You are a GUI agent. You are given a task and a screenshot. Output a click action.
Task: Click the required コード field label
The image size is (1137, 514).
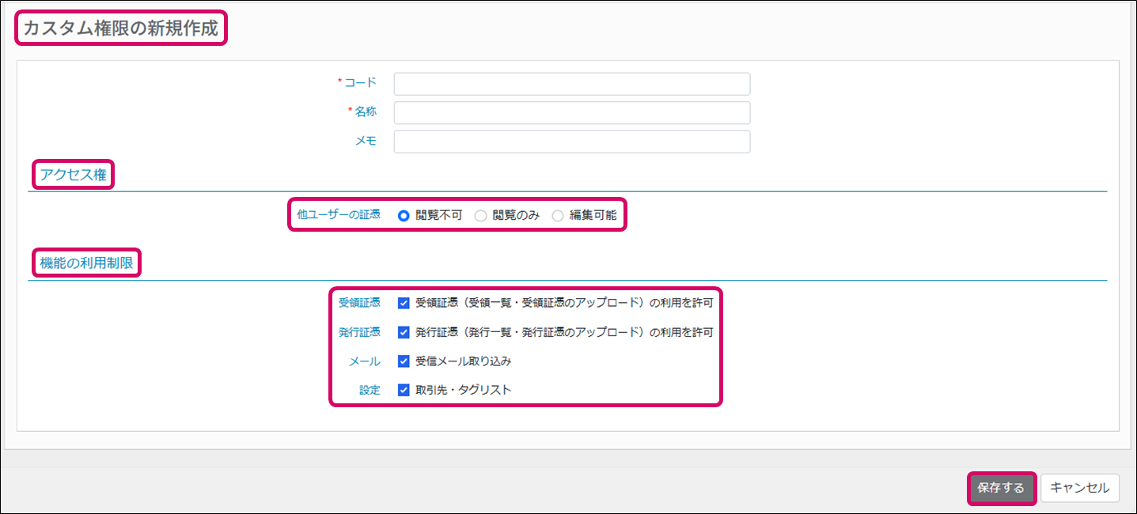click(360, 83)
